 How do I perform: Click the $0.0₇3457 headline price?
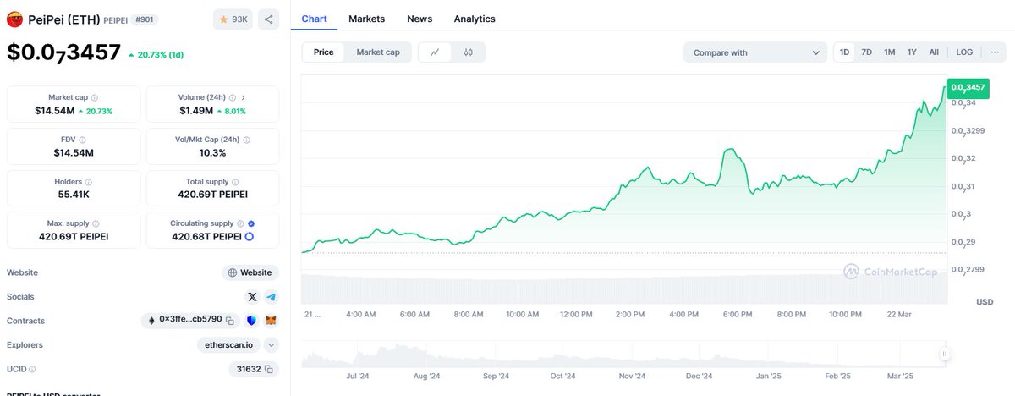click(64, 52)
